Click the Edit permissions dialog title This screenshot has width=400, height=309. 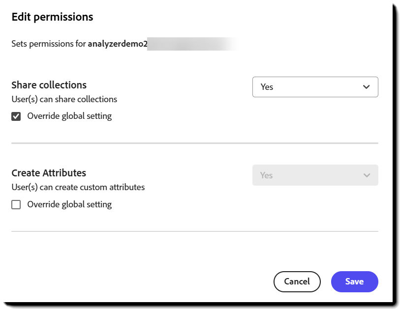[52, 17]
